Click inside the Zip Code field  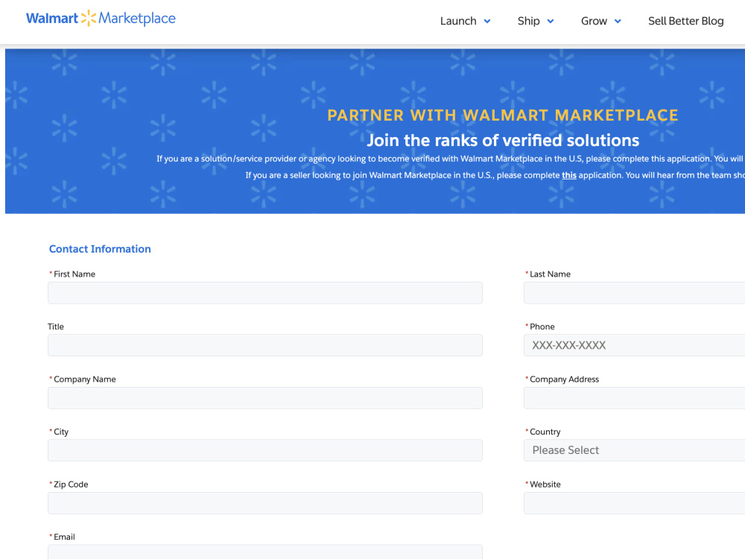coord(265,503)
